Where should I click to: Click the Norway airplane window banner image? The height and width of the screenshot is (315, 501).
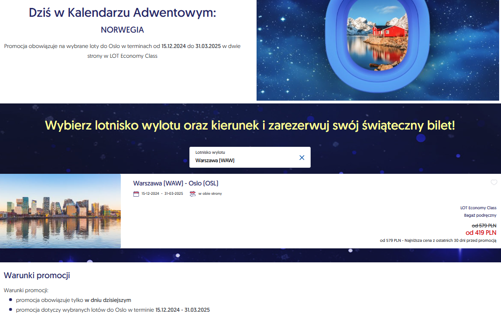(x=378, y=50)
